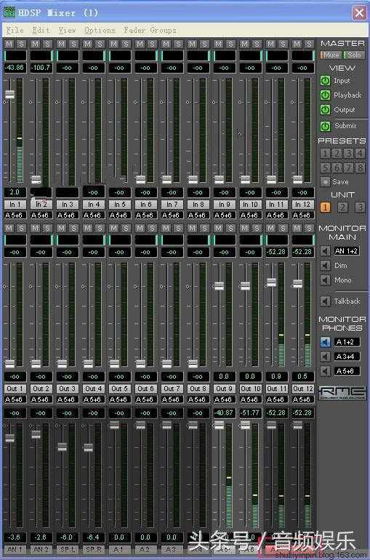The width and height of the screenshot is (370, 560).
Task: Toggle the Playback view power icon
Action: point(325,95)
